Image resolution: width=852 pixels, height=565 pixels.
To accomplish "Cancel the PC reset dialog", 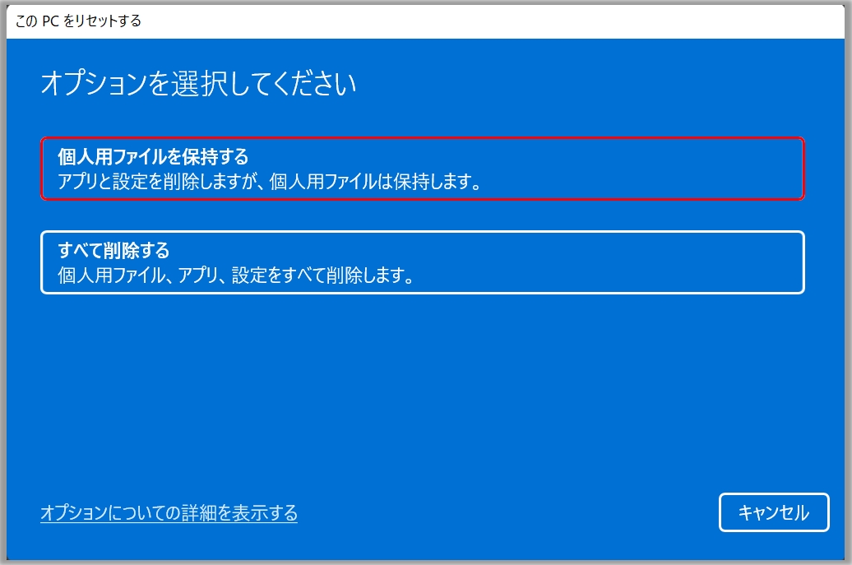I will tap(774, 512).
